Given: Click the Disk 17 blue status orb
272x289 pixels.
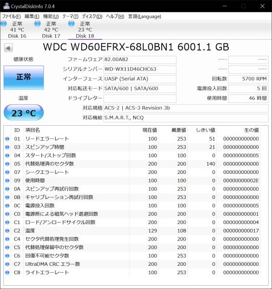Looking at the screenshot, I should pyautogui.click(x=38, y=24).
